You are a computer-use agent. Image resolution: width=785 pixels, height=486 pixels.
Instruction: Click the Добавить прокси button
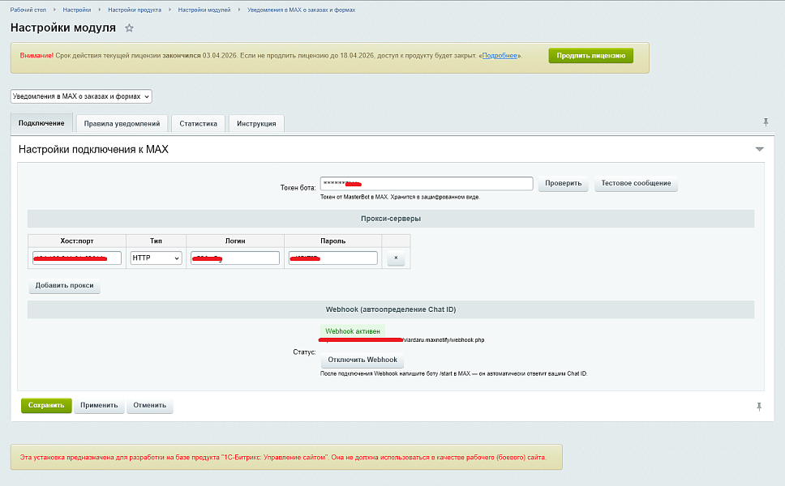click(x=65, y=286)
